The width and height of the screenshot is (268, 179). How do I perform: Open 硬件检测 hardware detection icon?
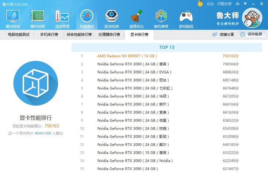click(x=38, y=16)
